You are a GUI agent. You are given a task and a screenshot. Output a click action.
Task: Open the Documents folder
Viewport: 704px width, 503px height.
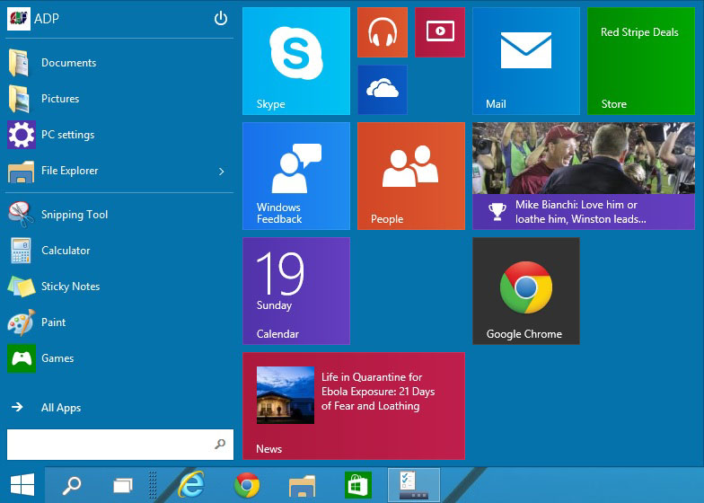(119, 63)
